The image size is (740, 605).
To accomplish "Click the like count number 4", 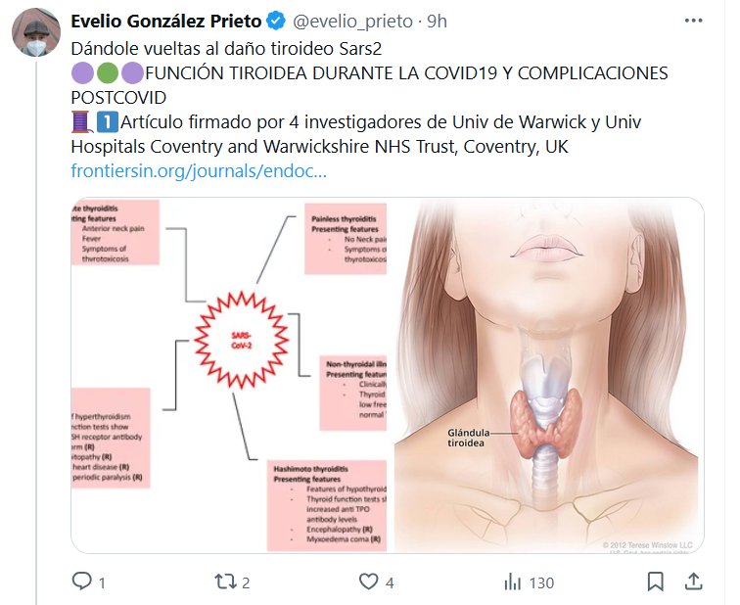I will point(390,583).
